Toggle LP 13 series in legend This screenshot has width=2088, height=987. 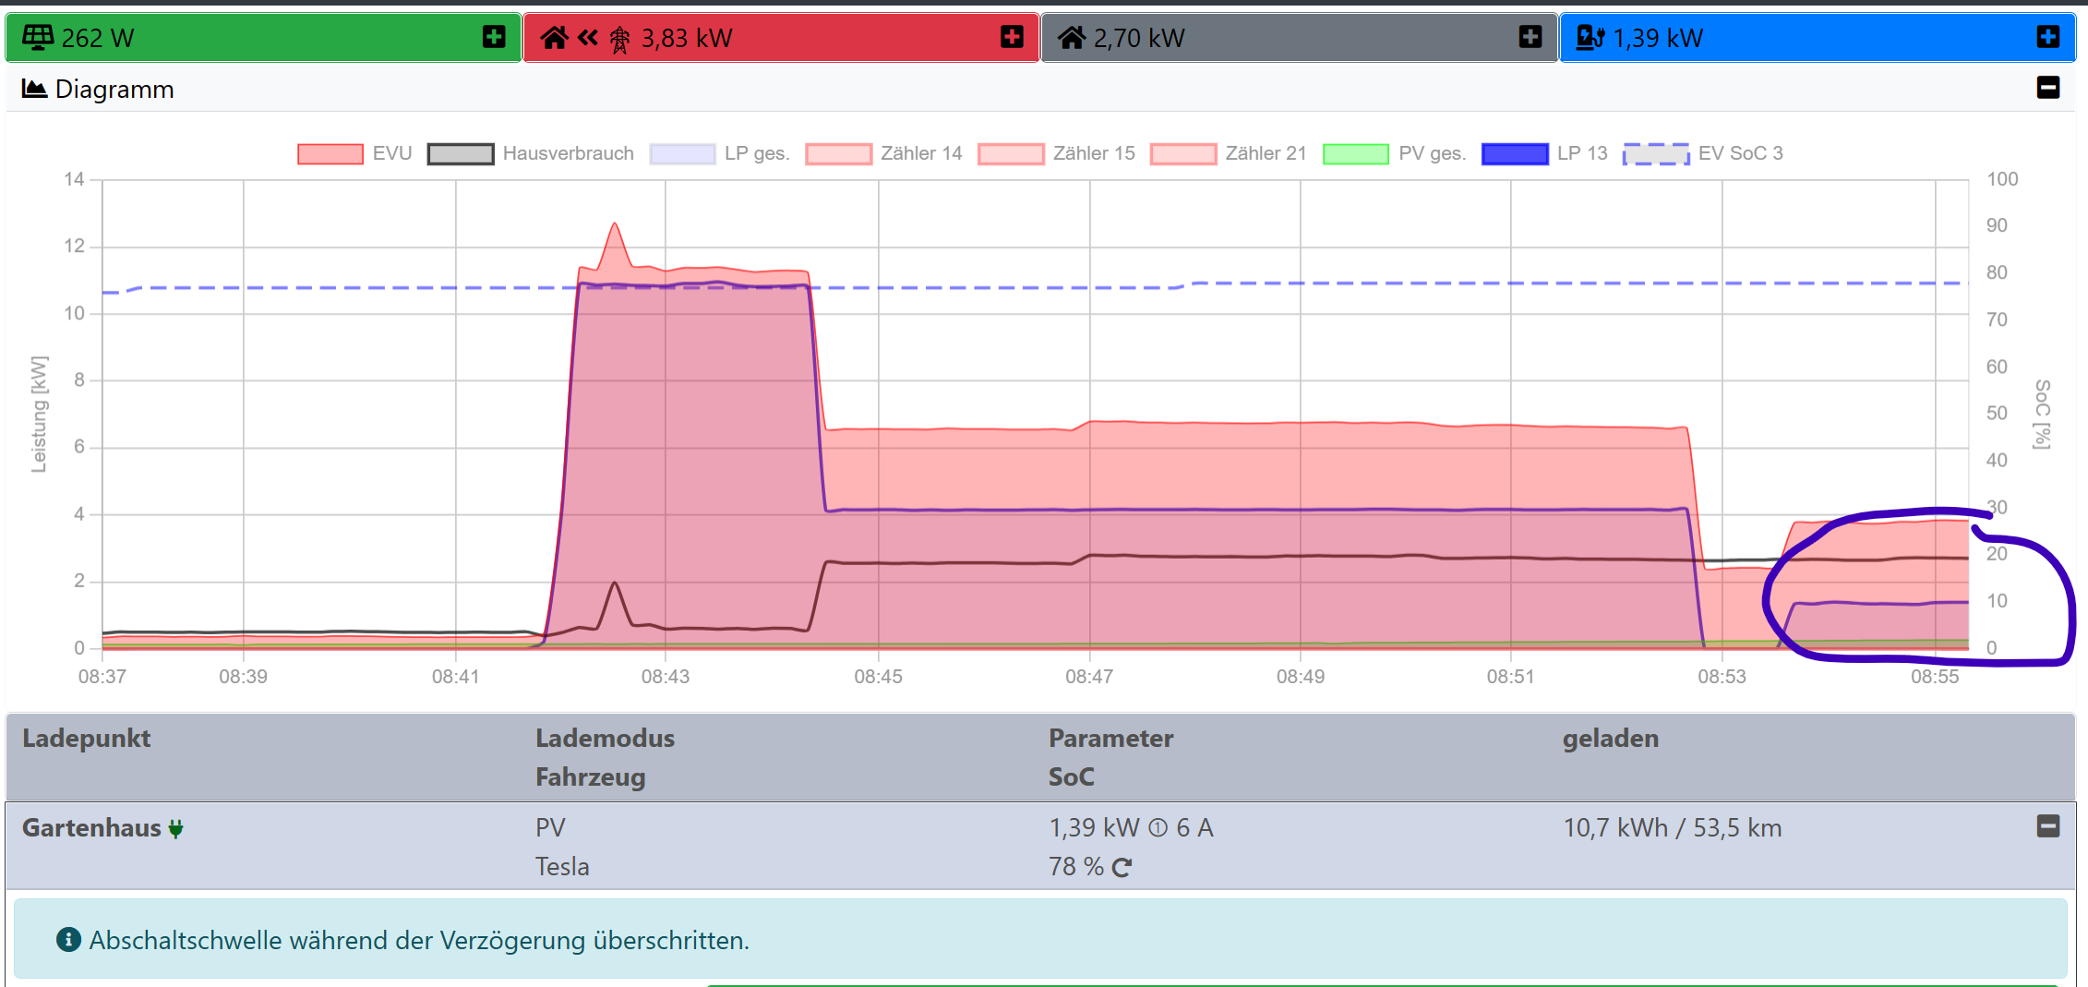pyautogui.click(x=1545, y=153)
